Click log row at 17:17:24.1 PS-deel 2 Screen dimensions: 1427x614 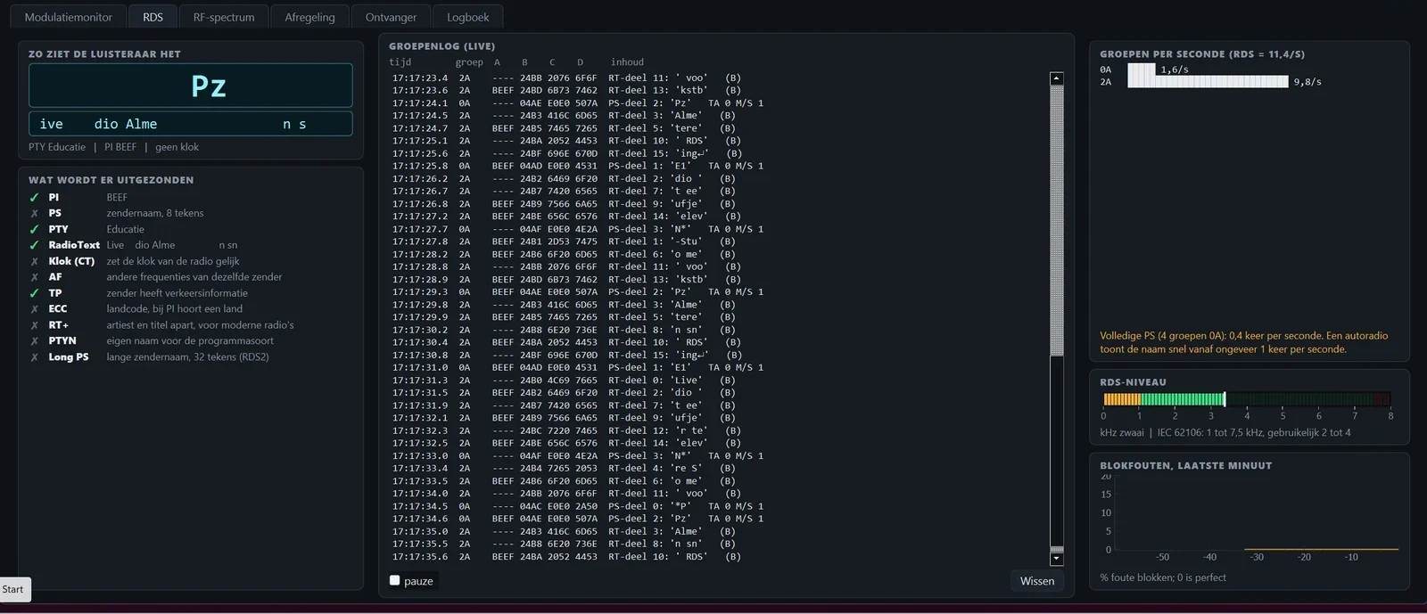[x=578, y=103]
